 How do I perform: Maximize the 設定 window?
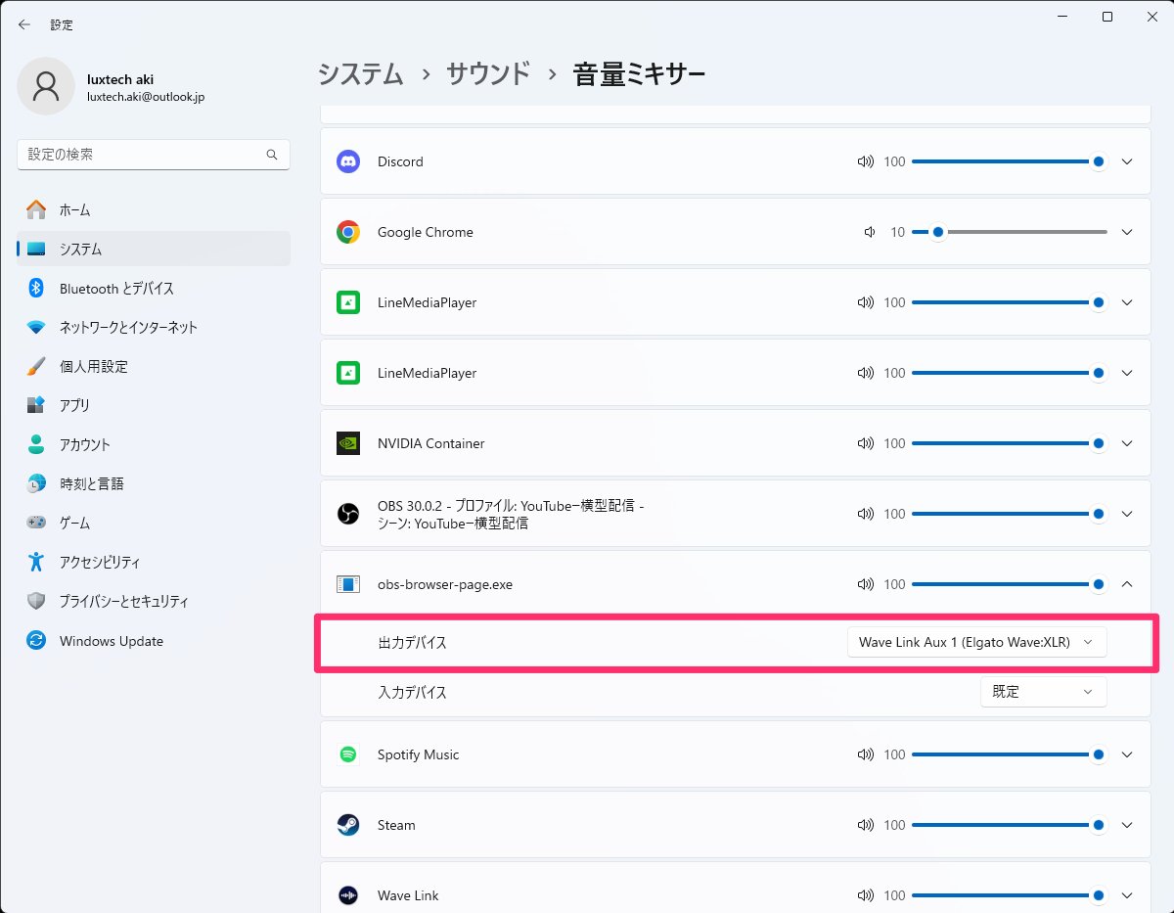[1107, 17]
